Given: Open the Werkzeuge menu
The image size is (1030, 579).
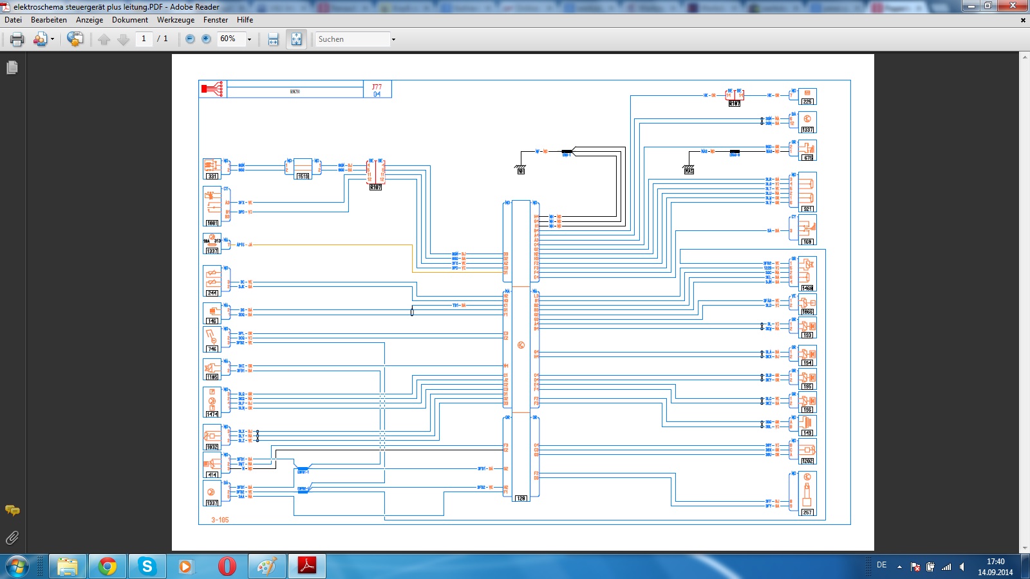Looking at the screenshot, I should (x=176, y=20).
